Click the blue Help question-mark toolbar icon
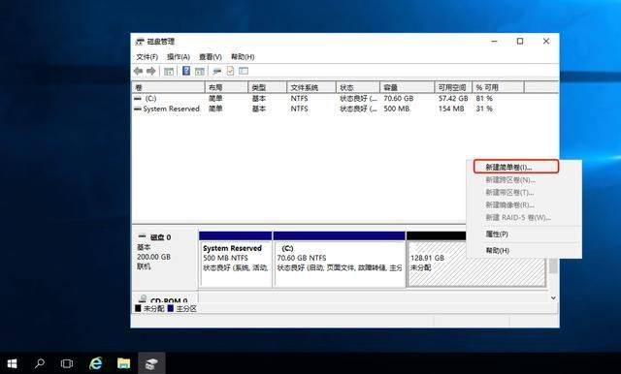Image resolution: width=621 pixels, height=374 pixels. [x=186, y=71]
